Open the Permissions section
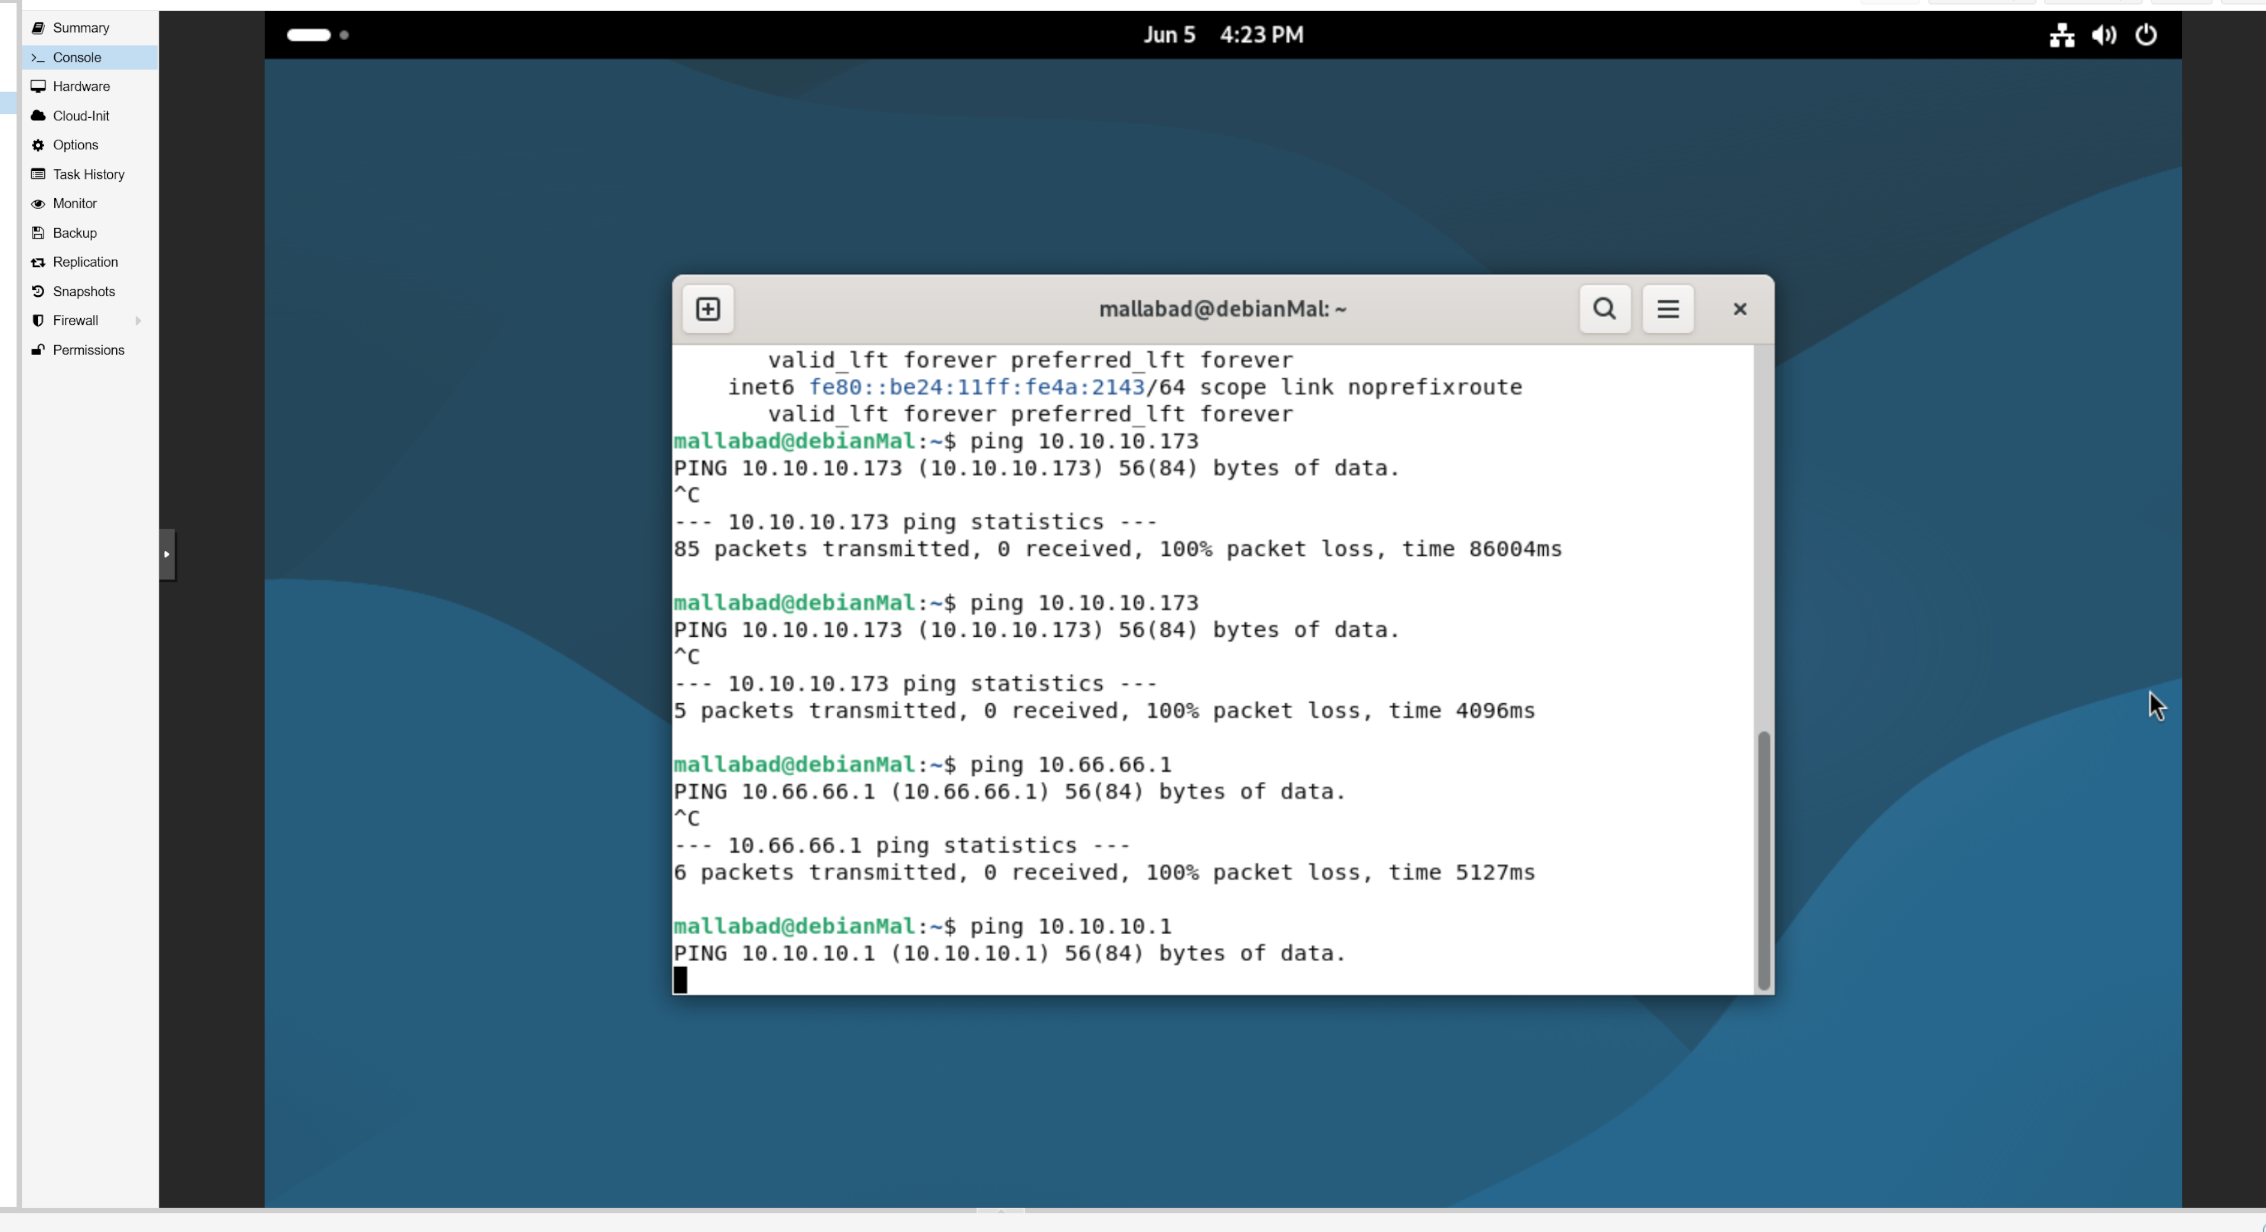This screenshot has height=1232, width=2266. click(89, 350)
